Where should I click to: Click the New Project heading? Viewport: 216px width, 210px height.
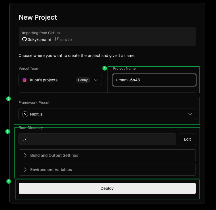point(38,17)
